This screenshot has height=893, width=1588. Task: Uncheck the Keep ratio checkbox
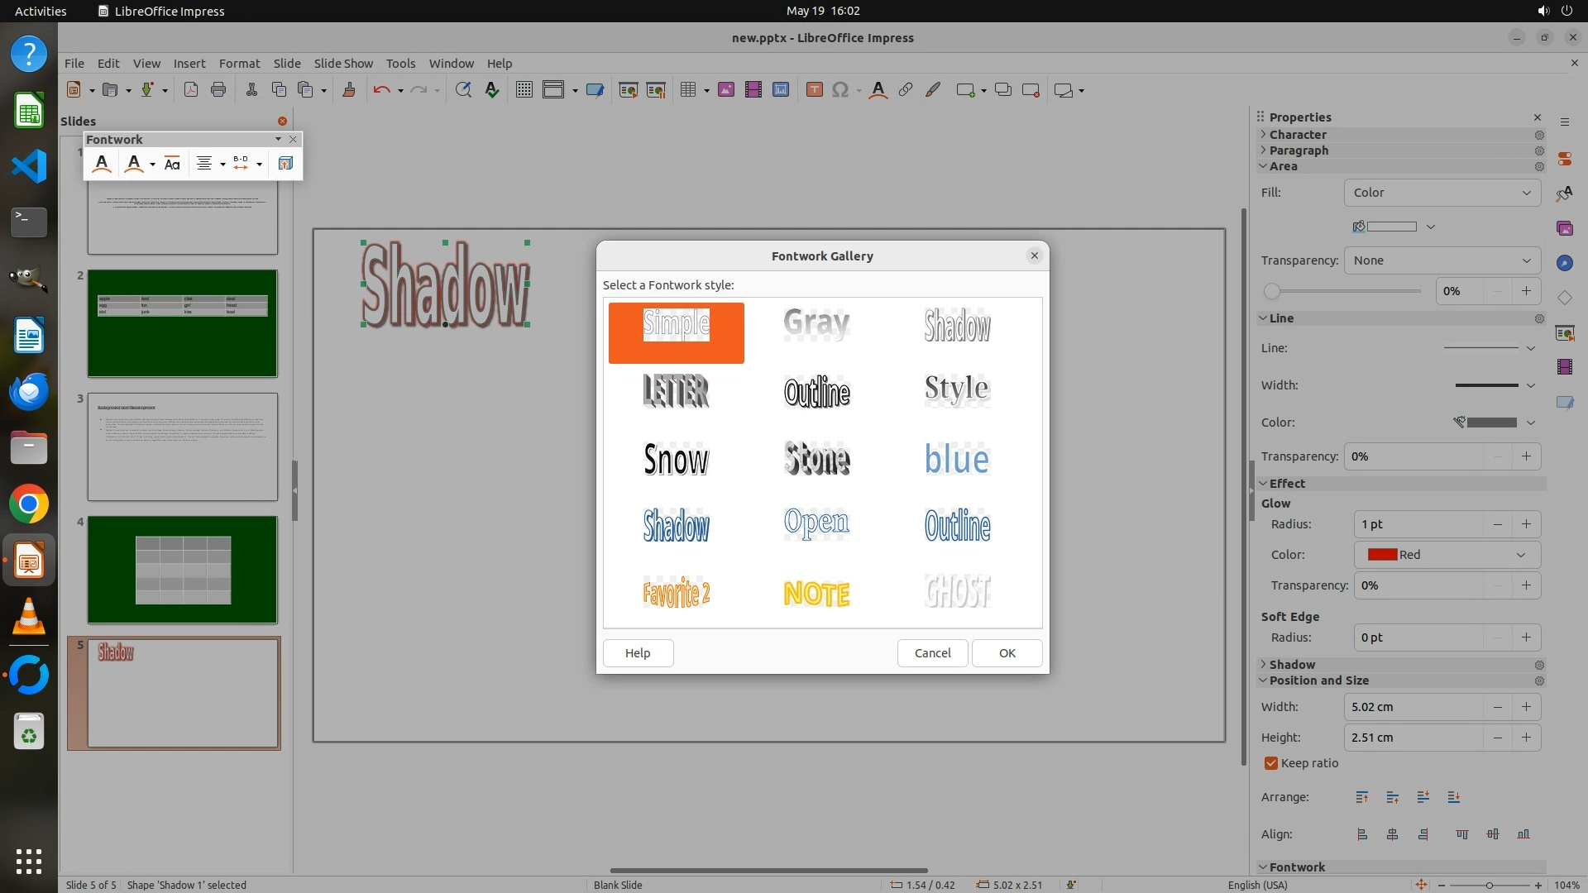pos(1271,763)
